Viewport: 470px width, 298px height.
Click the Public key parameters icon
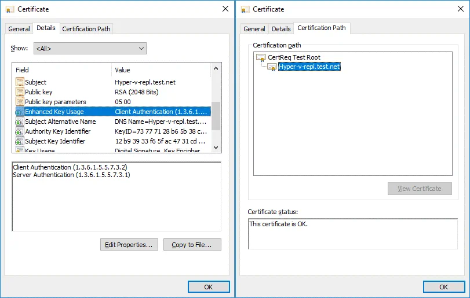[20, 102]
